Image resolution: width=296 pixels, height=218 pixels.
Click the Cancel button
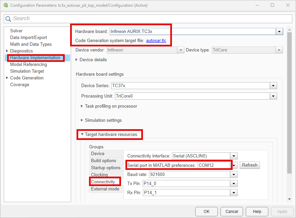pos(232,211)
